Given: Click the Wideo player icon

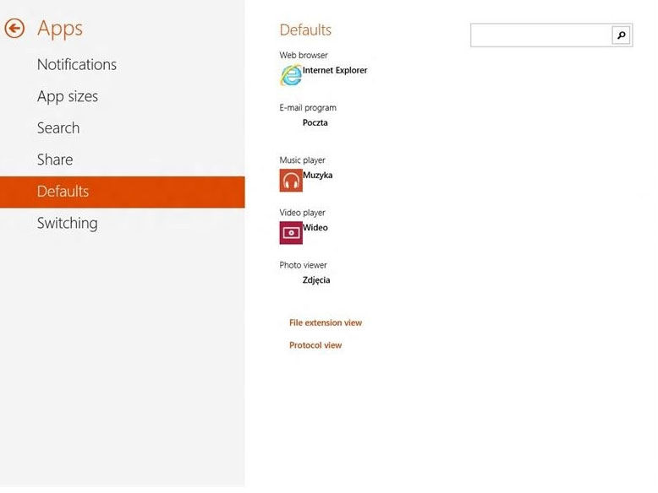Looking at the screenshot, I should (291, 232).
